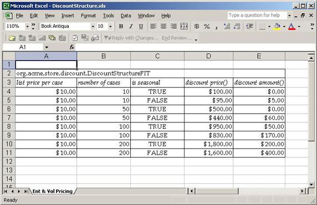
Task: Align text right
Action: pyautogui.click(x=173, y=26)
